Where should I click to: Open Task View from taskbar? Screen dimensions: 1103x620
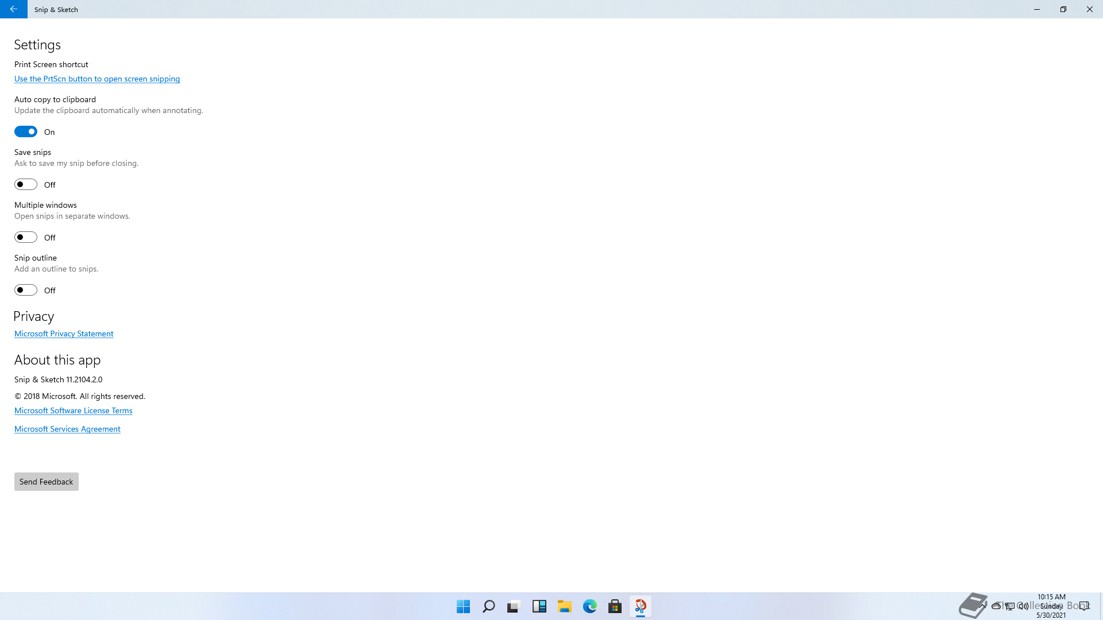[514, 606]
